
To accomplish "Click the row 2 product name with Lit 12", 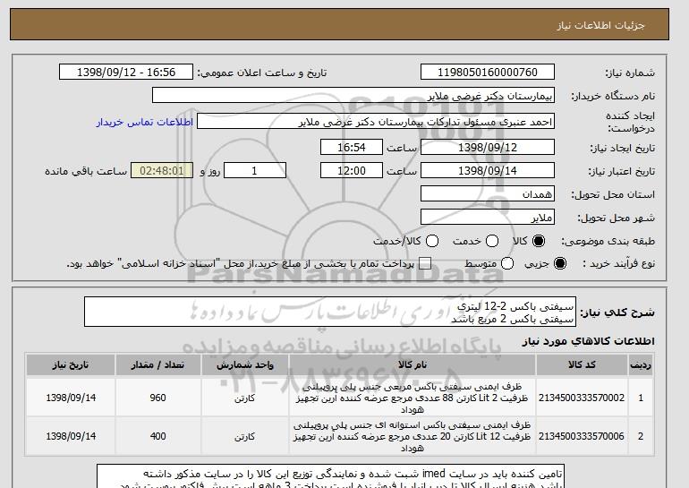I will coord(413,436).
